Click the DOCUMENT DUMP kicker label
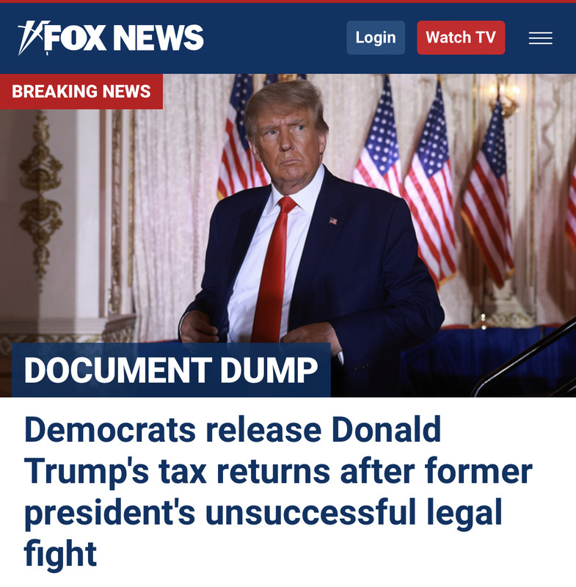The width and height of the screenshot is (576, 587). [171, 370]
